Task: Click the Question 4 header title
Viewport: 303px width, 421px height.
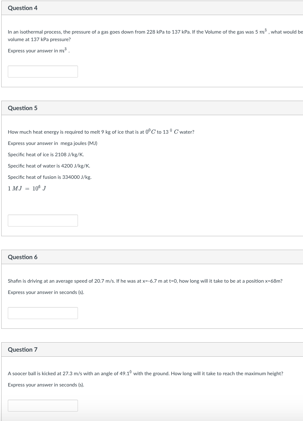Action: [x=23, y=8]
